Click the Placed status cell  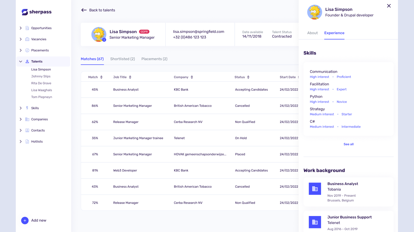click(240, 154)
